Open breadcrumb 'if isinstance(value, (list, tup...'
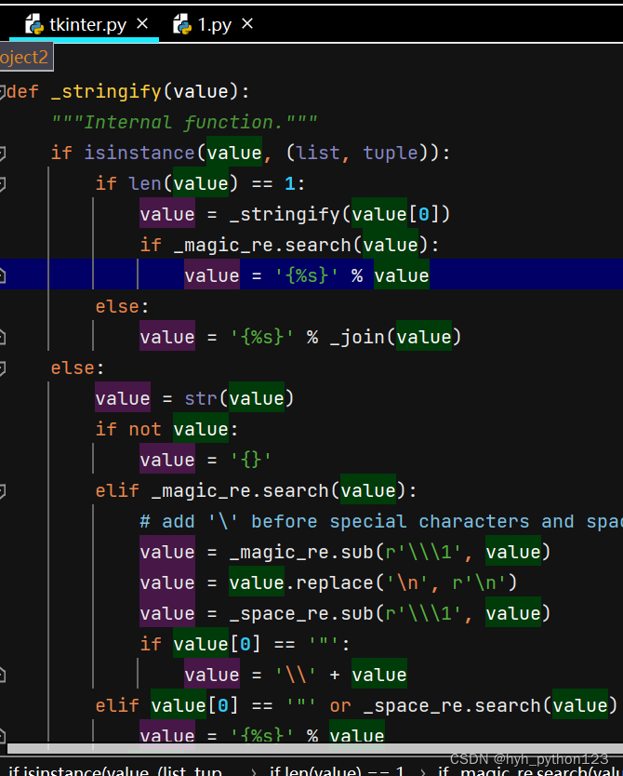Screen dimensions: 623x776 coord(115,770)
